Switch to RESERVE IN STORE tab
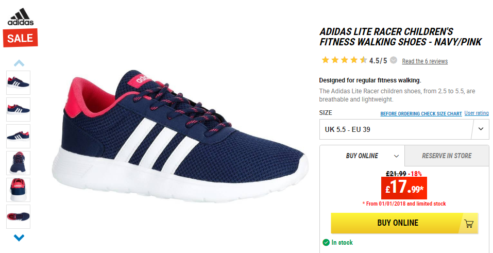The image size is (493, 253). (447, 156)
